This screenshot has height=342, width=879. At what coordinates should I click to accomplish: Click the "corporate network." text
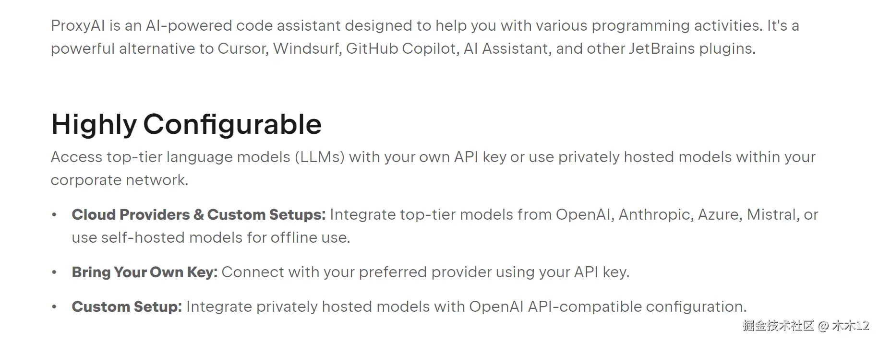click(120, 180)
